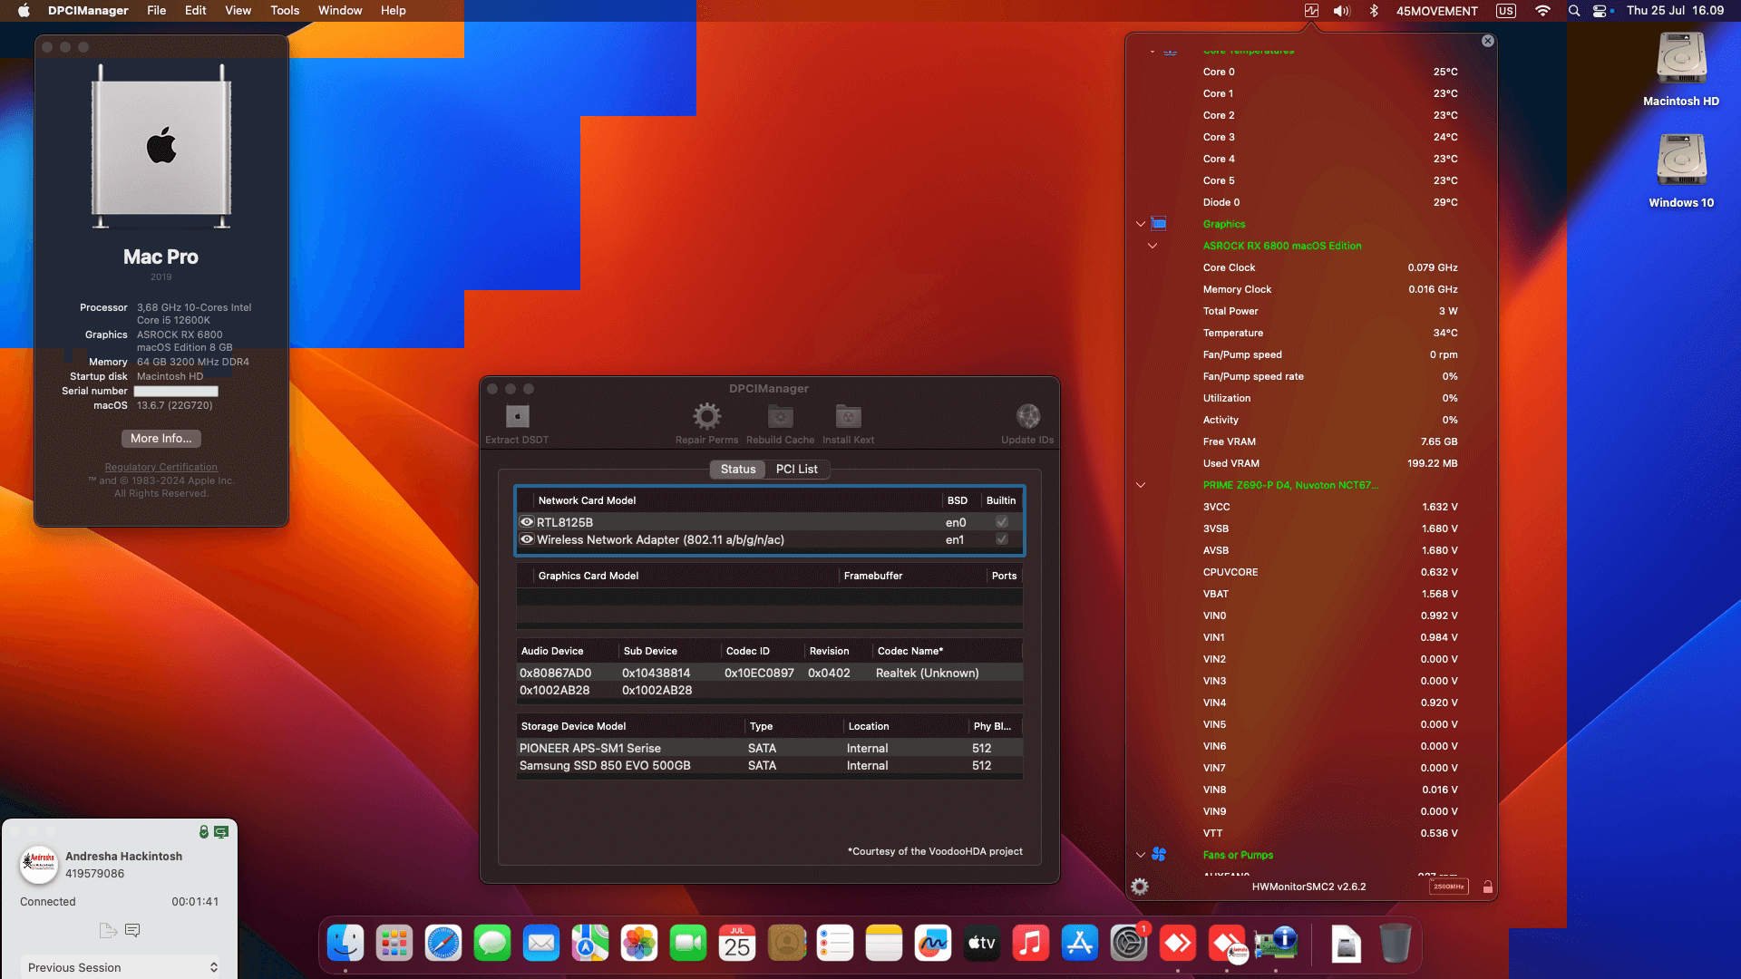Toggle the eye icon for Wireless Network Adapter
Screen dimensions: 1741x979
point(526,539)
